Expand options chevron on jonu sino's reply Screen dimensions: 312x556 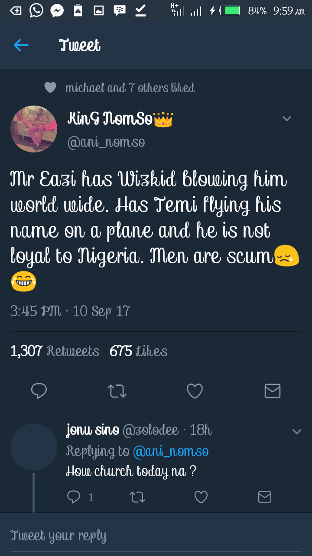(x=297, y=432)
